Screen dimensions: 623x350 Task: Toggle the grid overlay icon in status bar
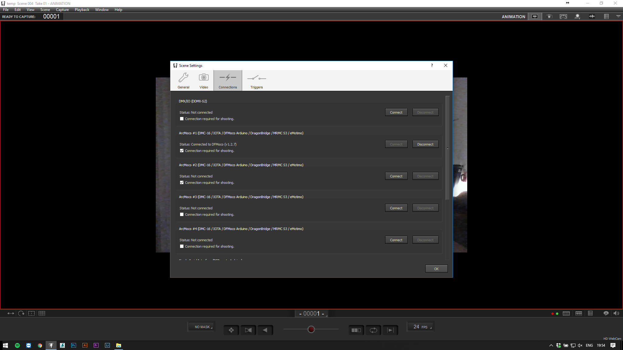tap(42, 313)
